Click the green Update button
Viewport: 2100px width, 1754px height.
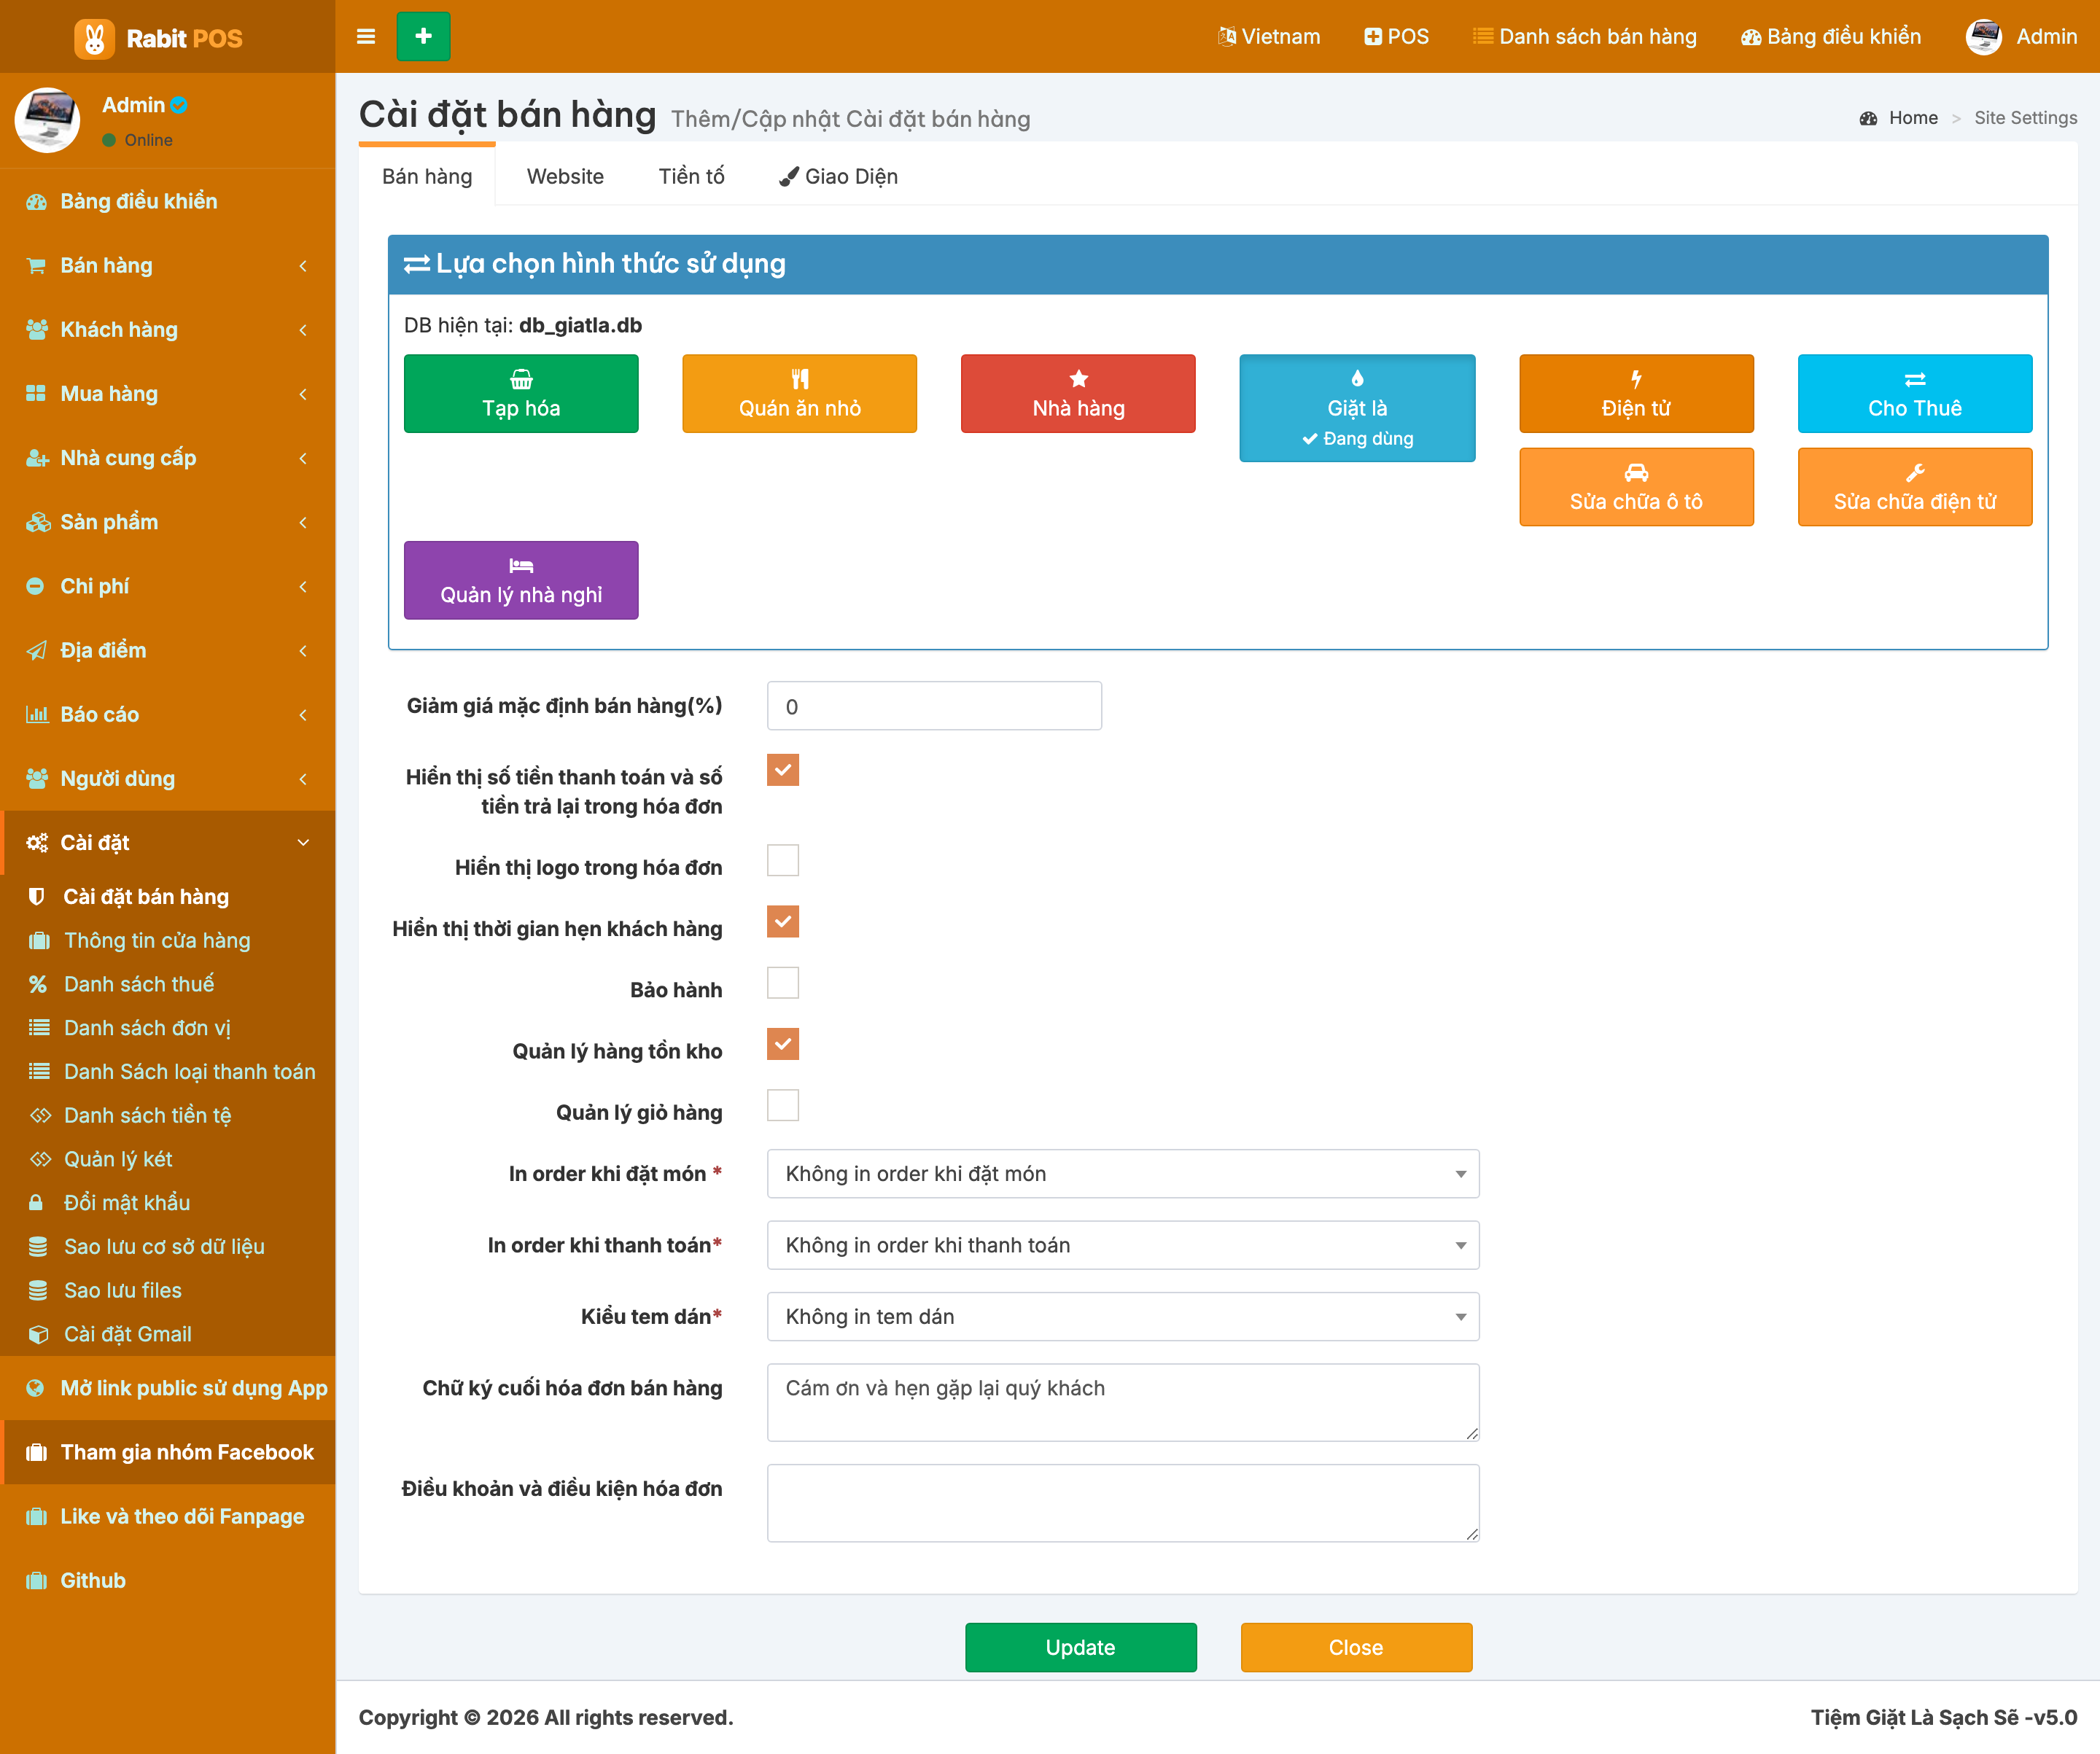1080,1647
